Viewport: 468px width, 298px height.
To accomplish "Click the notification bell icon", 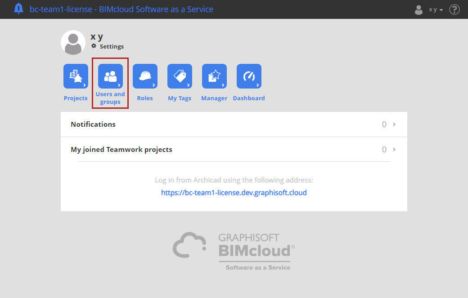I will tap(18, 9).
